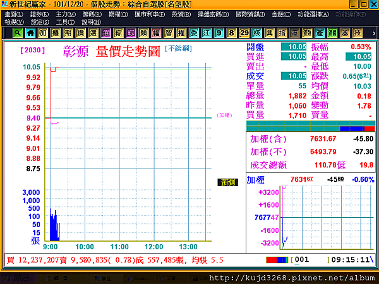Click the 振幅 value 0.53%
Viewport: 379px width, 284px height.
pyautogui.click(x=361, y=47)
